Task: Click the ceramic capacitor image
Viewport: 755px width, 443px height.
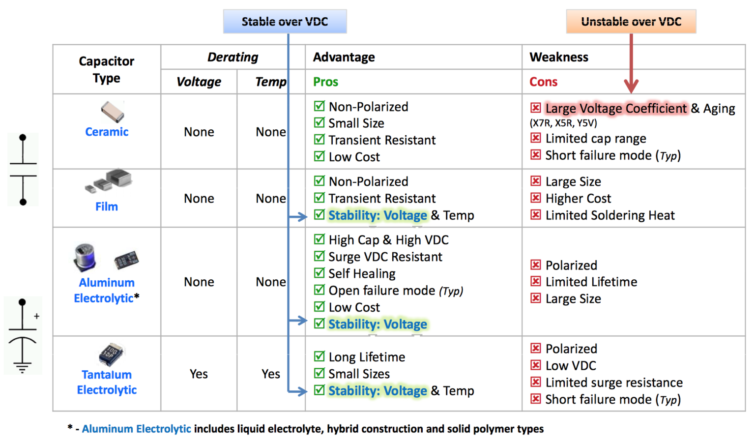Action: coord(113,112)
